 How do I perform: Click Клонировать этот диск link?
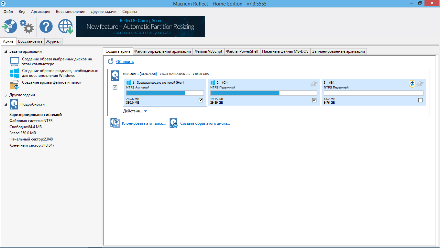(144, 123)
